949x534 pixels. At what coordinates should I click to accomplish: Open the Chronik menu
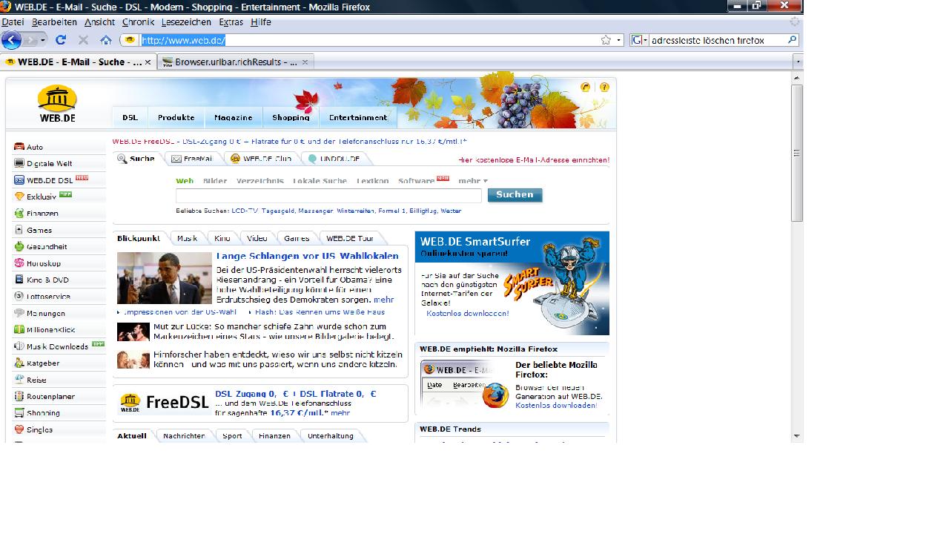coord(138,22)
